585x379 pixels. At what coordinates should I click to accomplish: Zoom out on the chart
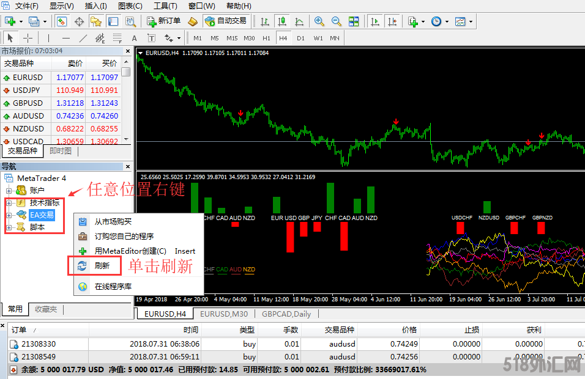click(336, 21)
